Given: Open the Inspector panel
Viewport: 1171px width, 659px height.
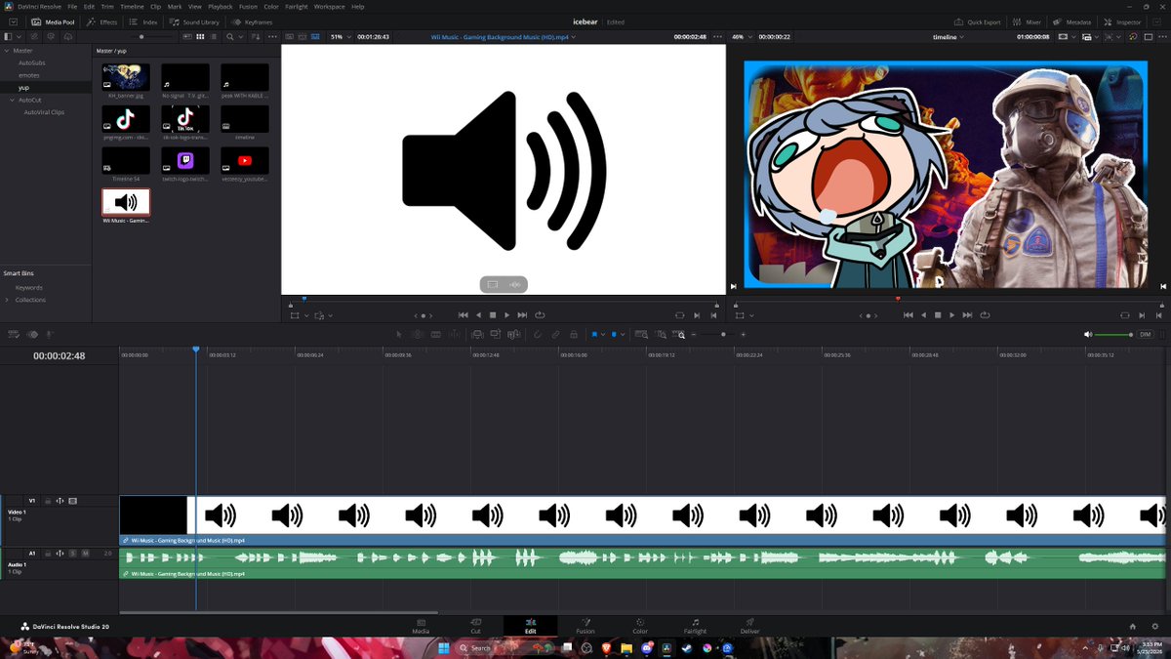Looking at the screenshot, I should point(1123,21).
